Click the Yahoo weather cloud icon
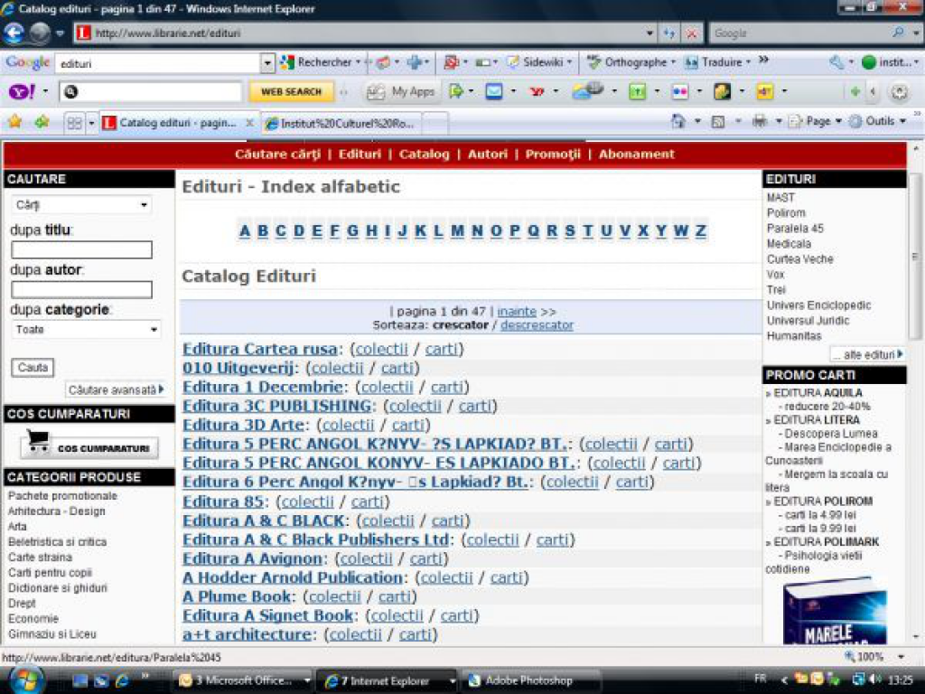 (x=587, y=91)
